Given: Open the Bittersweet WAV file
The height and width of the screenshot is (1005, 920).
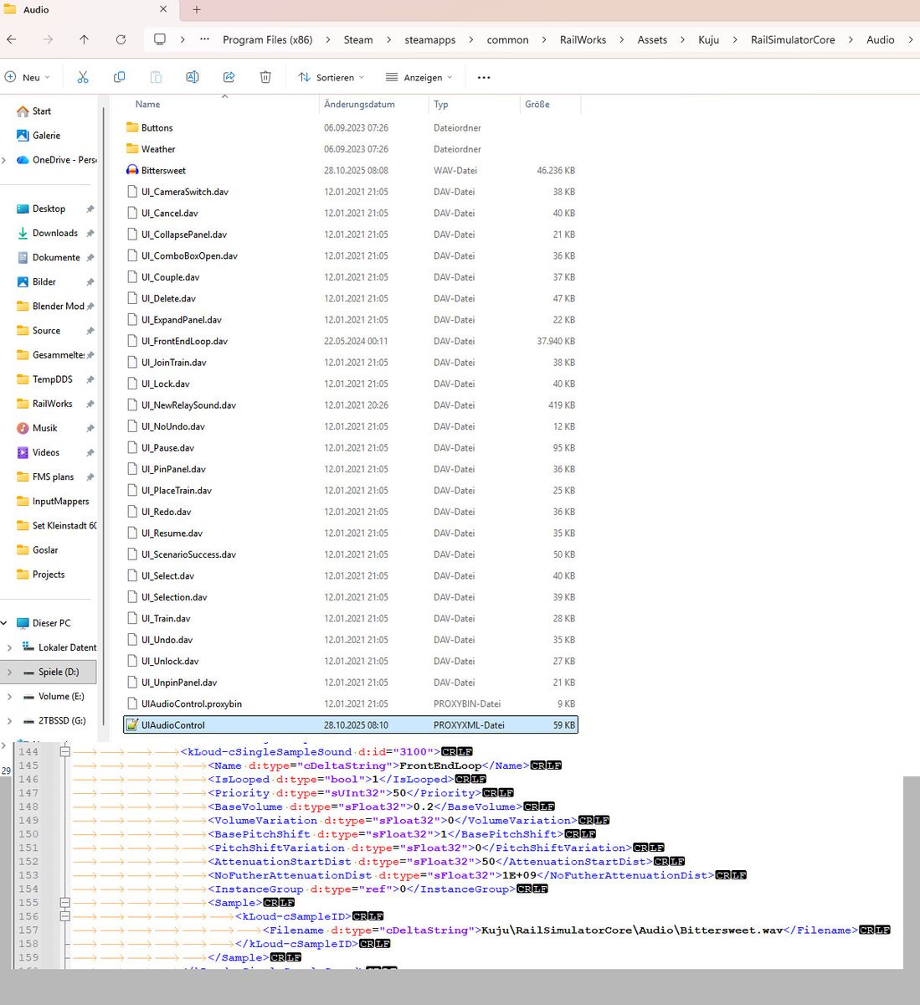Looking at the screenshot, I should tap(163, 170).
